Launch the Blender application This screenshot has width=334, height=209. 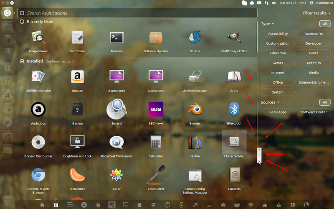click(x=195, y=110)
